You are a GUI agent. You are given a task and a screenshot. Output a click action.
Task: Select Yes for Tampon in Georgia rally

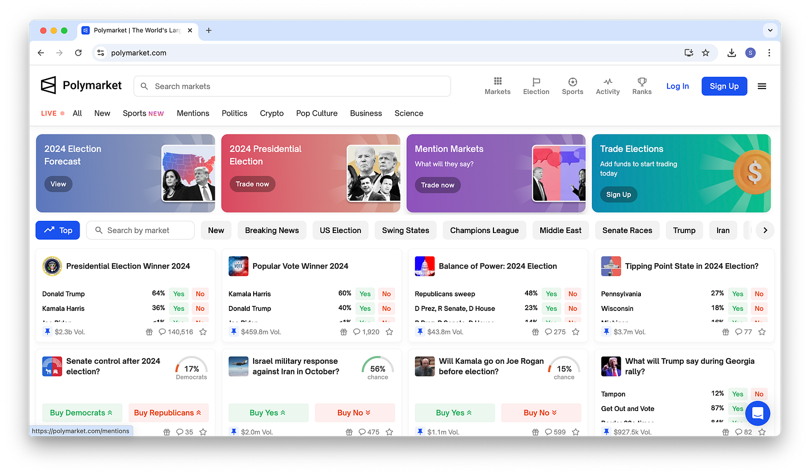point(738,394)
